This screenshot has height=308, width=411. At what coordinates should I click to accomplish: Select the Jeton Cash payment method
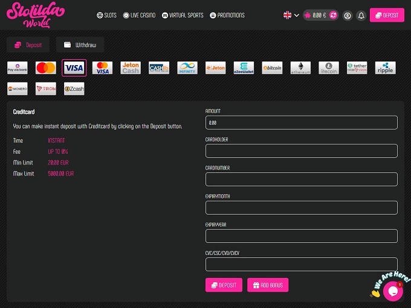tap(131, 68)
